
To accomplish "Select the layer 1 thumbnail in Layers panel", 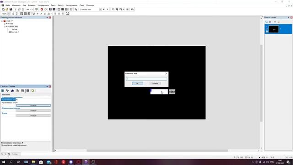I will pyautogui.click(x=274, y=29).
